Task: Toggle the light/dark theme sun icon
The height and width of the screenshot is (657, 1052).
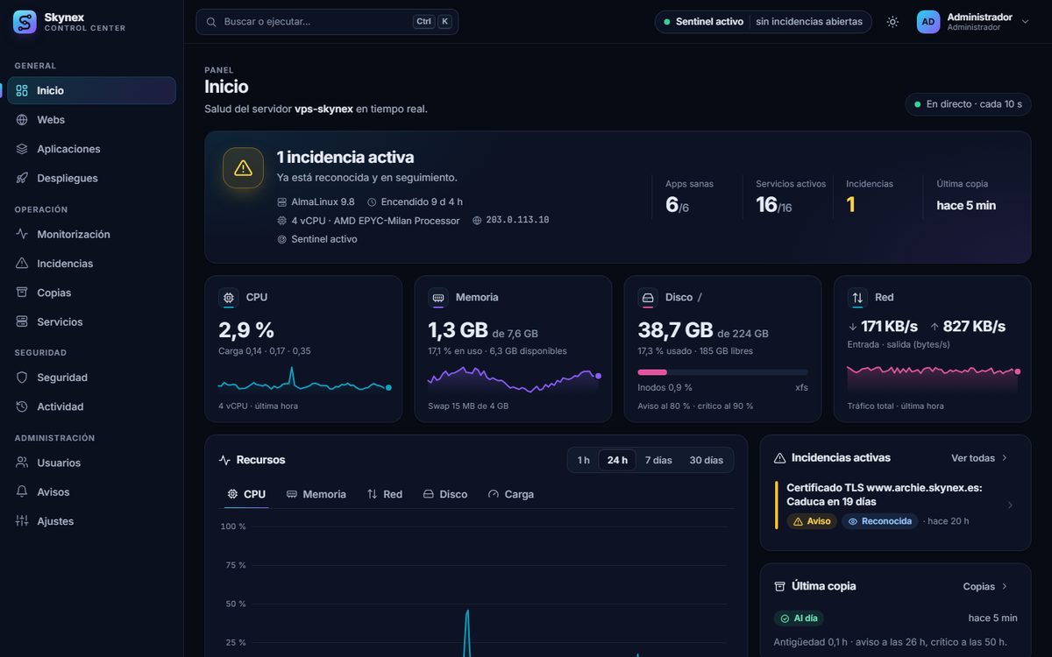Action: click(892, 22)
